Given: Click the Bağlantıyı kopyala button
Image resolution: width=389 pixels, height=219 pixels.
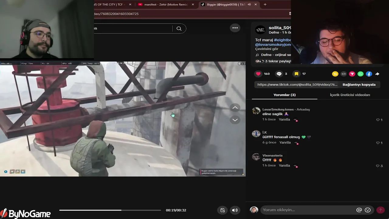Looking at the screenshot, I should click(359, 85).
